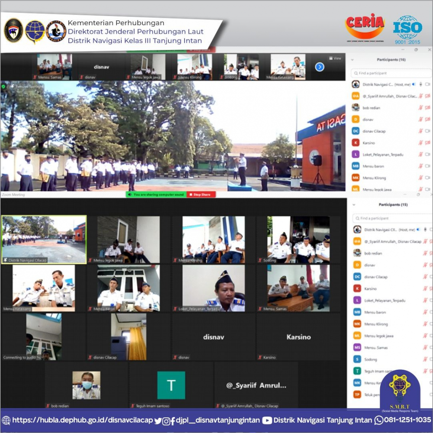Toggle Mensu legok jawa's mute icon, Participants (15)
This screenshot has height=433, width=433.
[425, 336]
